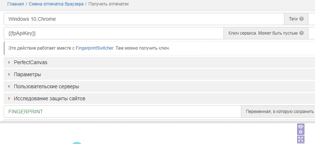Expand Пользовательские серверы section
Image resolution: width=315 pixels, height=144 pixels.
tap(159, 86)
